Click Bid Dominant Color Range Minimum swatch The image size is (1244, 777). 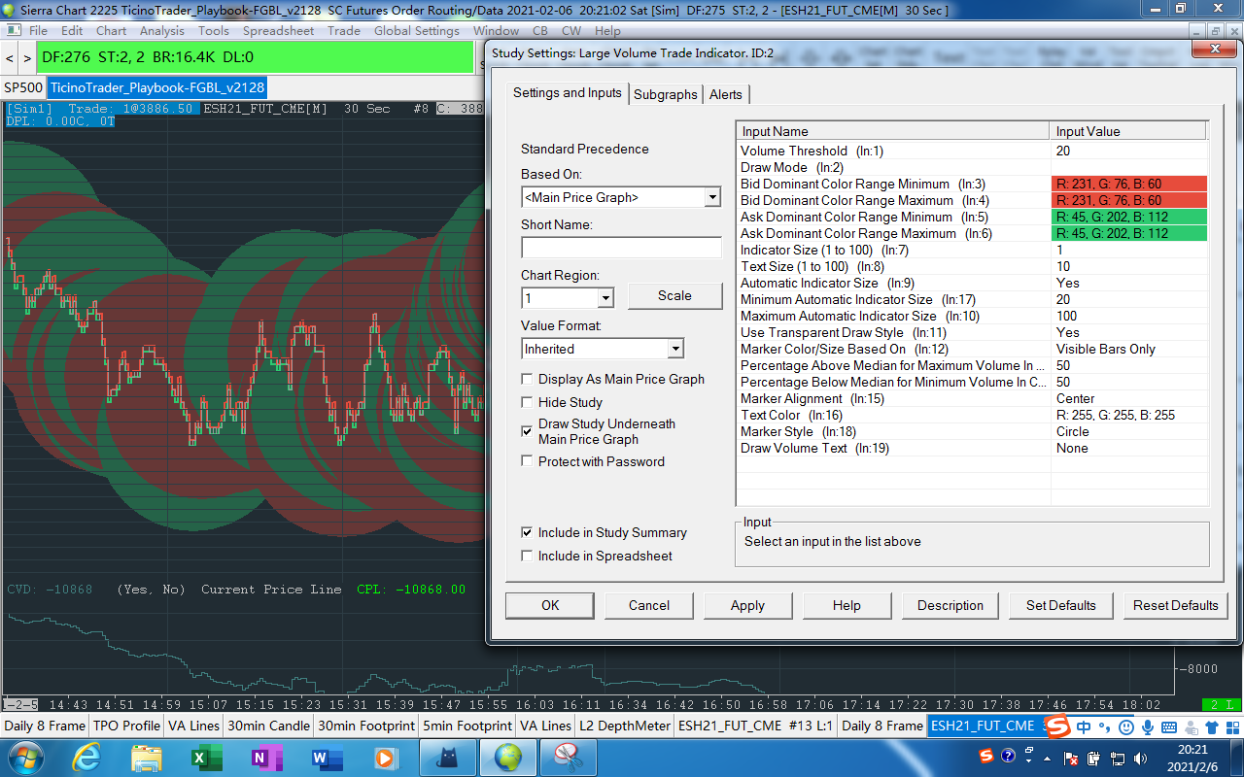pyautogui.click(x=1129, y=184)
